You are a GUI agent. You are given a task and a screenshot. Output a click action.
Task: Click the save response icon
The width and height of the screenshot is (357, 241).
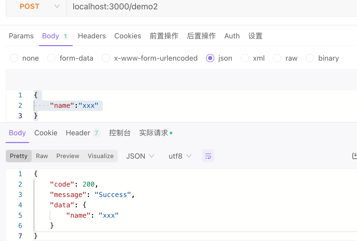coord(355,156)
